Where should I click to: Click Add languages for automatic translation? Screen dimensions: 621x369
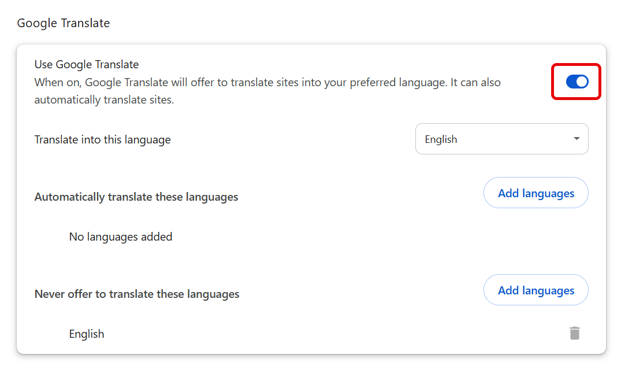pyautogui.click(x=536, y=193)
